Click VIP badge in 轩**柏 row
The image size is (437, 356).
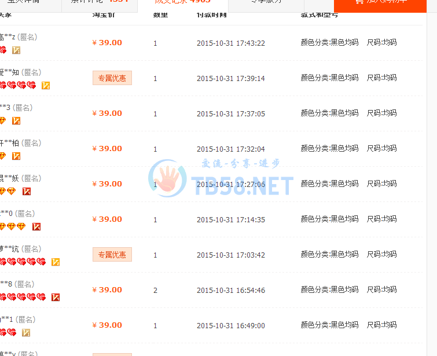tap(16, 156)
